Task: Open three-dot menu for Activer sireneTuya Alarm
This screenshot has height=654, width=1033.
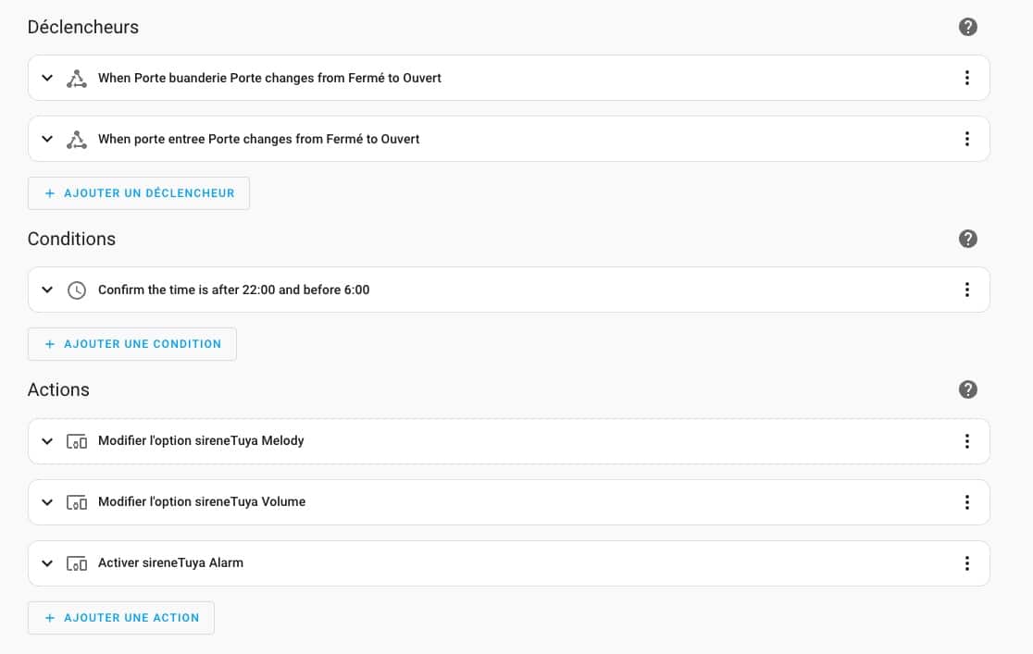Action: [x=966, y=563]
